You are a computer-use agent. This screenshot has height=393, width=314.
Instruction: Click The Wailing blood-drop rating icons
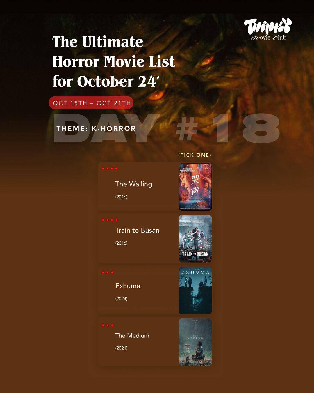pos(110,169)
